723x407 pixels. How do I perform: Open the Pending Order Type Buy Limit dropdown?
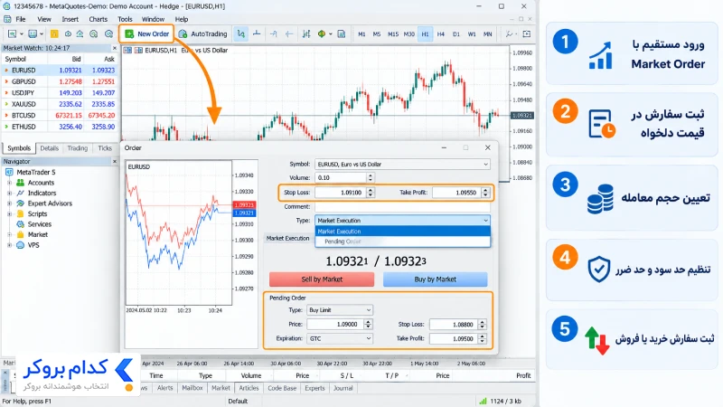(x=340, y=310)
